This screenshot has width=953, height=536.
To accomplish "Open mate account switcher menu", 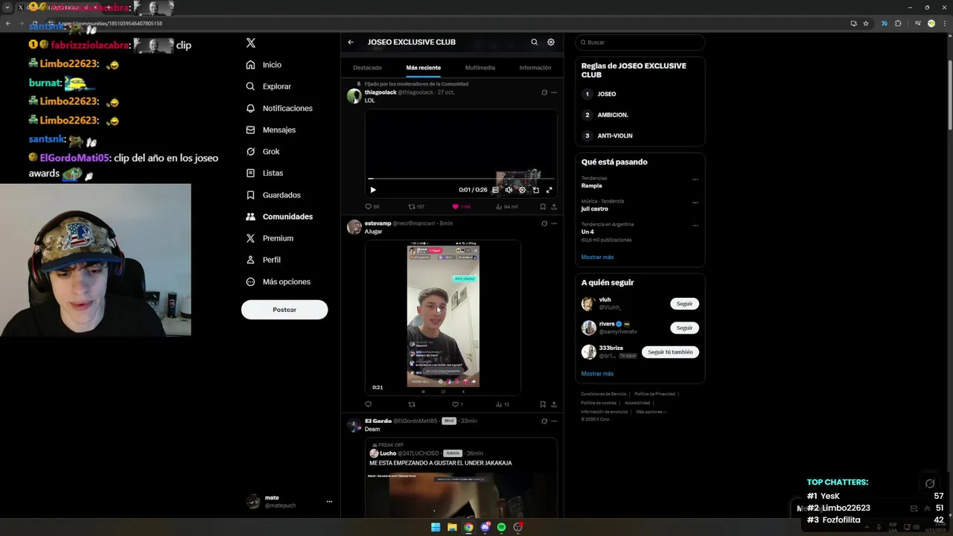I will coord(290,502).
